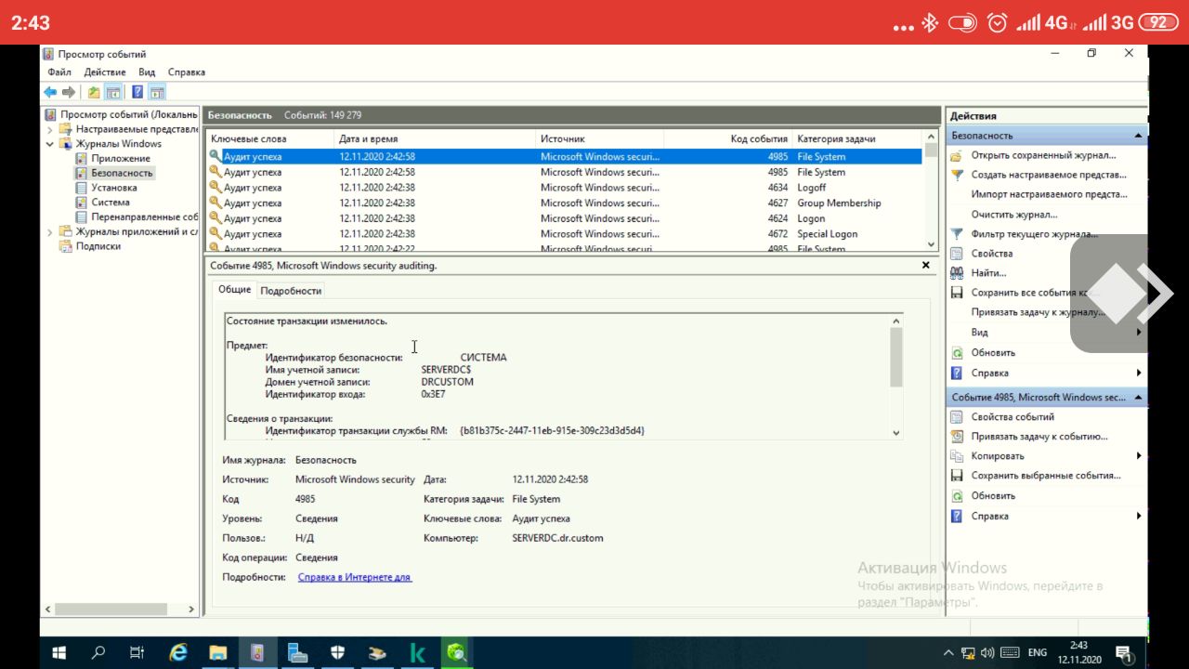
Task: Open the taskbar search magnifier
Action: click(x=98, y=653)
